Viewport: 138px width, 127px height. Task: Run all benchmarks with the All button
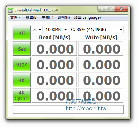[22, 33]
